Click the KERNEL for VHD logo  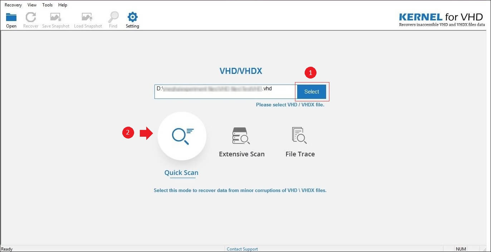pos(442,20)
